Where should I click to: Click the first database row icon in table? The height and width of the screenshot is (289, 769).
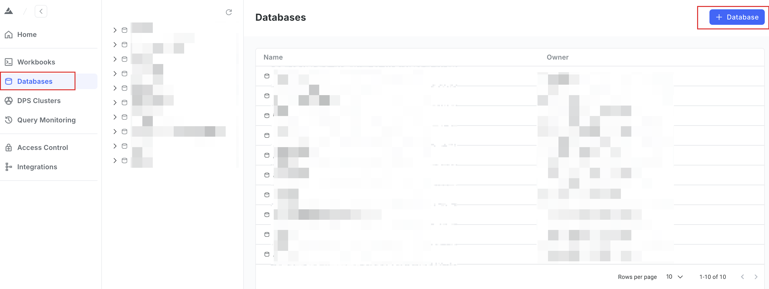pyautogui.click(x=267, y=76)
